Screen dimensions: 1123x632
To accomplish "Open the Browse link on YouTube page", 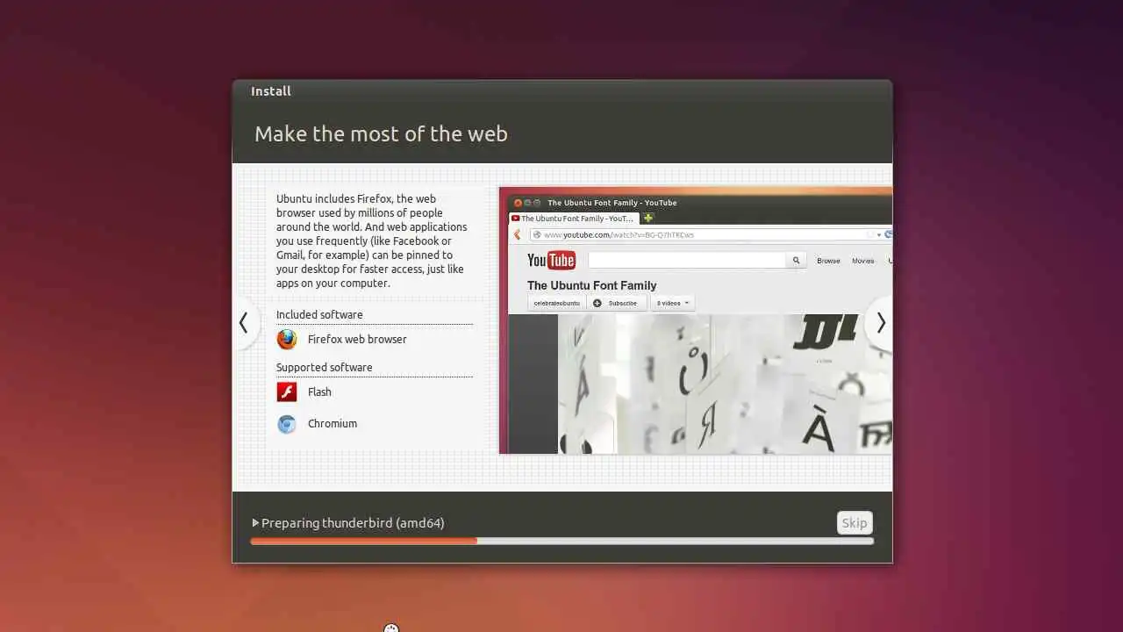I will tap(828, 261).
